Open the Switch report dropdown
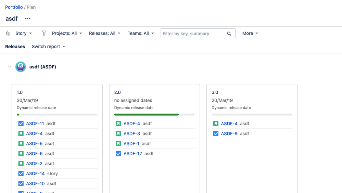This screenshot has height=193, width=342. tap(48, 47)
